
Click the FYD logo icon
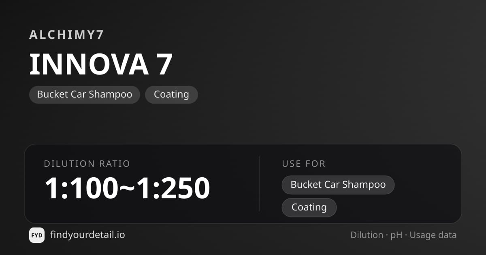click(x=37, y=235)
